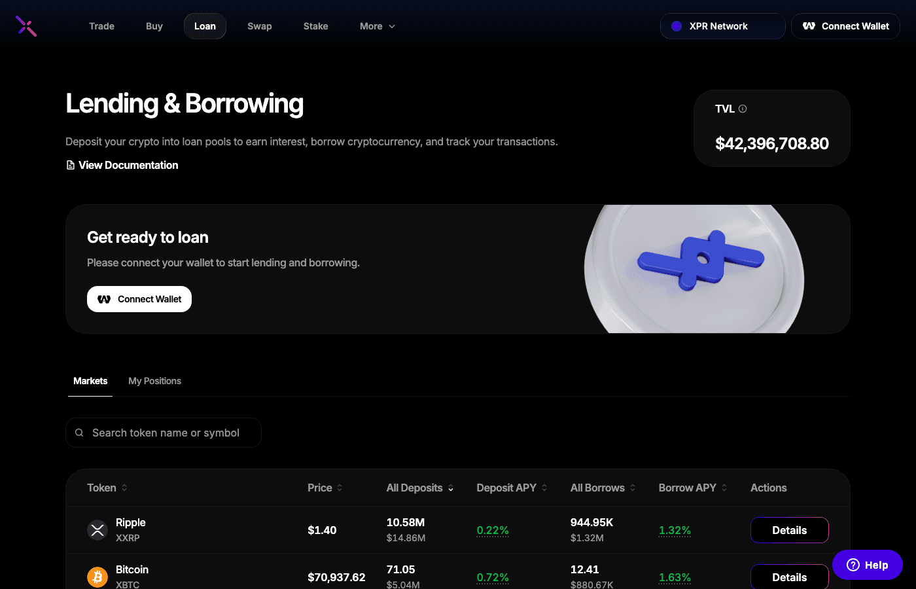Open View Documentation link
The width and height of the screenshot is (916, 589).
128,165
